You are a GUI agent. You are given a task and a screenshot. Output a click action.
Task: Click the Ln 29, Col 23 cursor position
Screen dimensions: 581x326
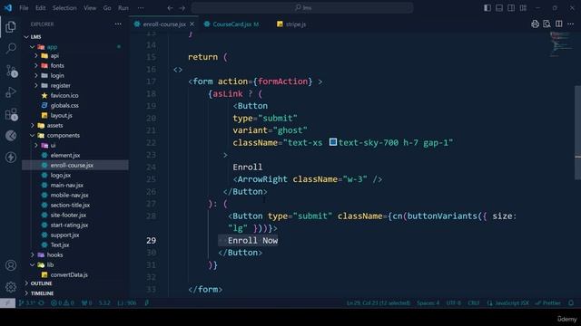(x=379, y=302)
